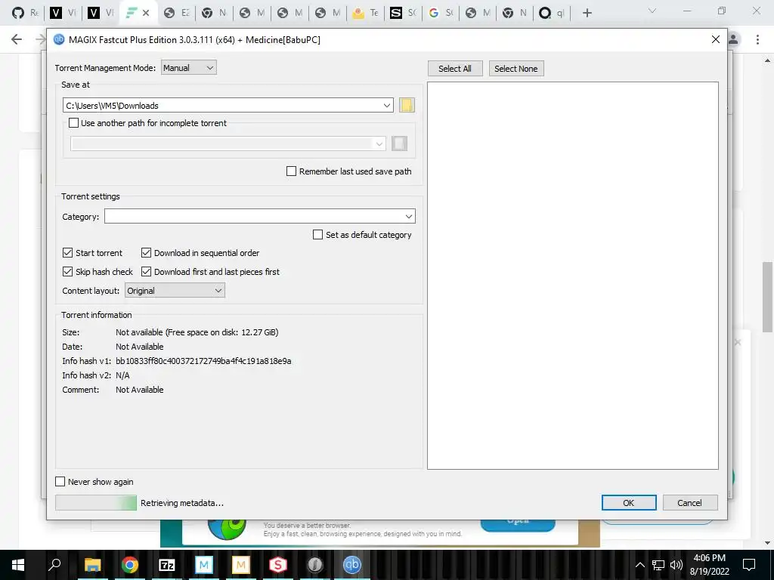Open the 7-Zip taskbar icon
774x580 pixels.
coord(167,565)
